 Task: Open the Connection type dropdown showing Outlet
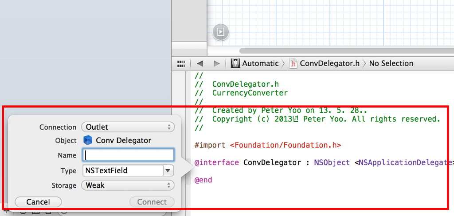point(128,127)
